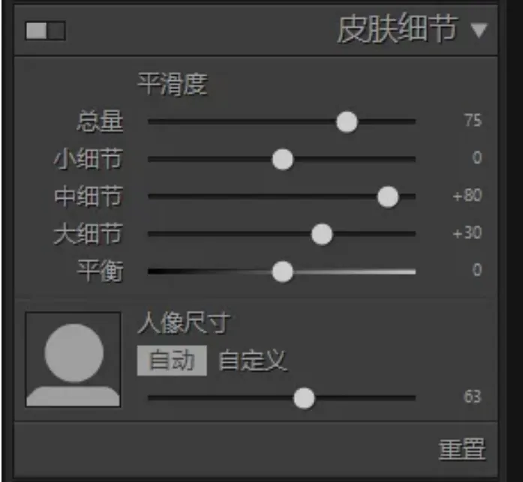Click the portrait silhouette thumbnail
Screen dimensions: 523x482
73,359
